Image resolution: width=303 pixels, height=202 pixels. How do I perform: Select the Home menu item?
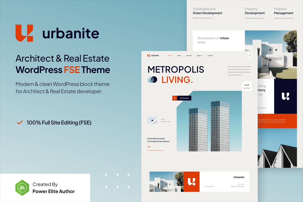[170, 55]
